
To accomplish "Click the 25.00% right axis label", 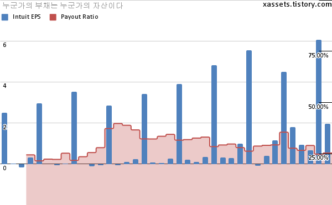I will coord(318,157).
